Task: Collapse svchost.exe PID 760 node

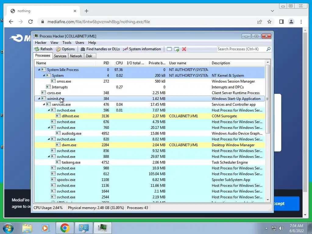Action: [x=49, y=127]
